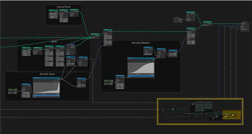
Task: Click Value field on the Subtract node
Action: (x=71, y=64)
